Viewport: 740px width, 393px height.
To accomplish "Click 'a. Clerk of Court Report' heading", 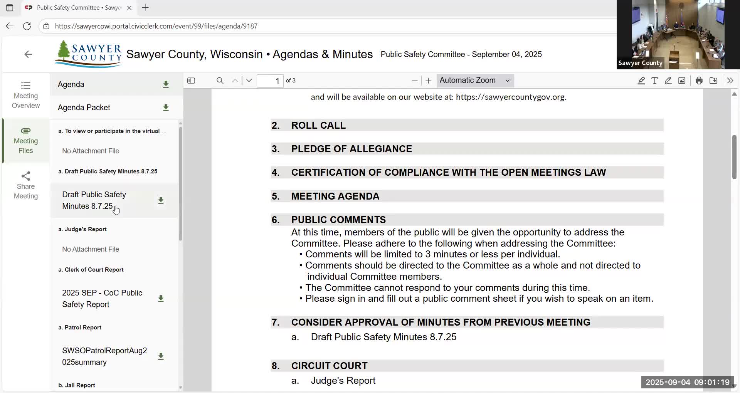I will pyautogui.click(x=91, y=270).
